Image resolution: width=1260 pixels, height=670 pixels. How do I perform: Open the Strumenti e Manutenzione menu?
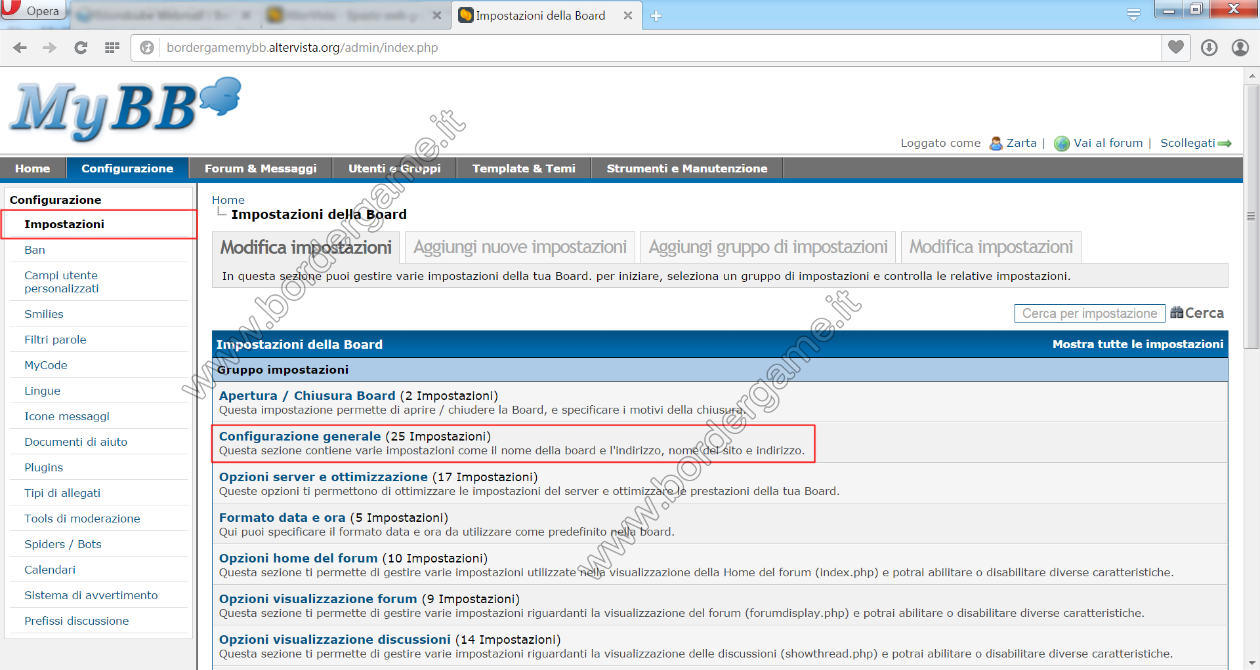(x=687, y=168)
